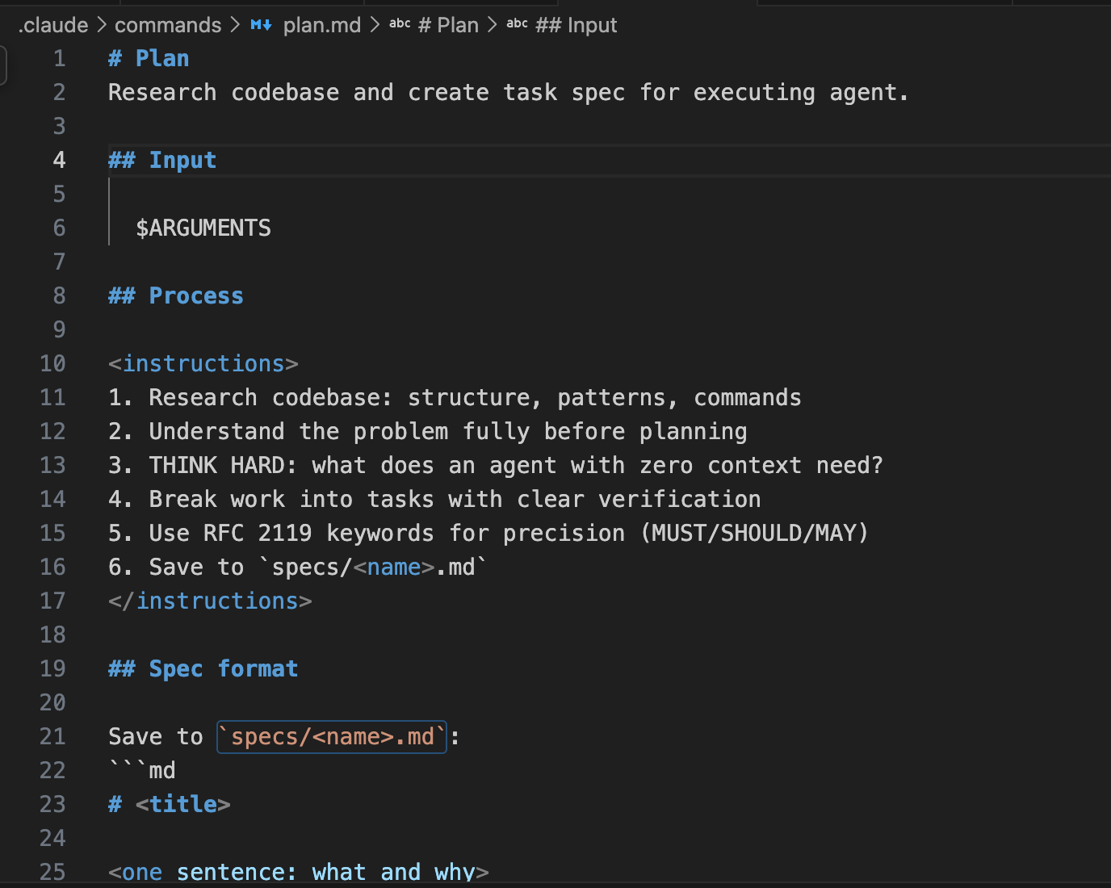The height and width of the screenshot is (888, 1111).
Task: Open the '## Input' breadcrumb symbol
Action: click(576, 25)
